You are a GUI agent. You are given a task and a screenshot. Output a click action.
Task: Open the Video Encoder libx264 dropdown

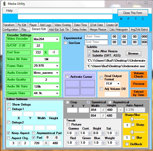(57, 39)
